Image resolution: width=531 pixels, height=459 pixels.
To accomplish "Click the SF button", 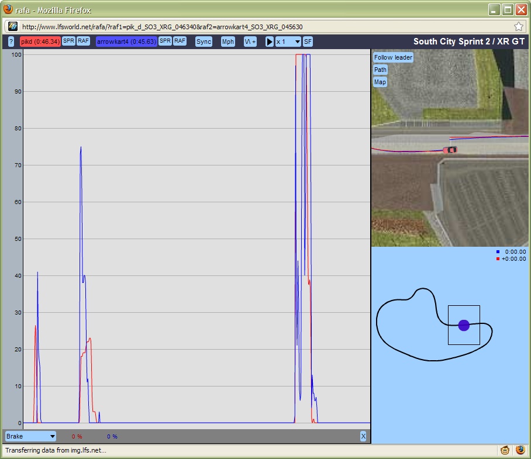I will tap(308, 42).
